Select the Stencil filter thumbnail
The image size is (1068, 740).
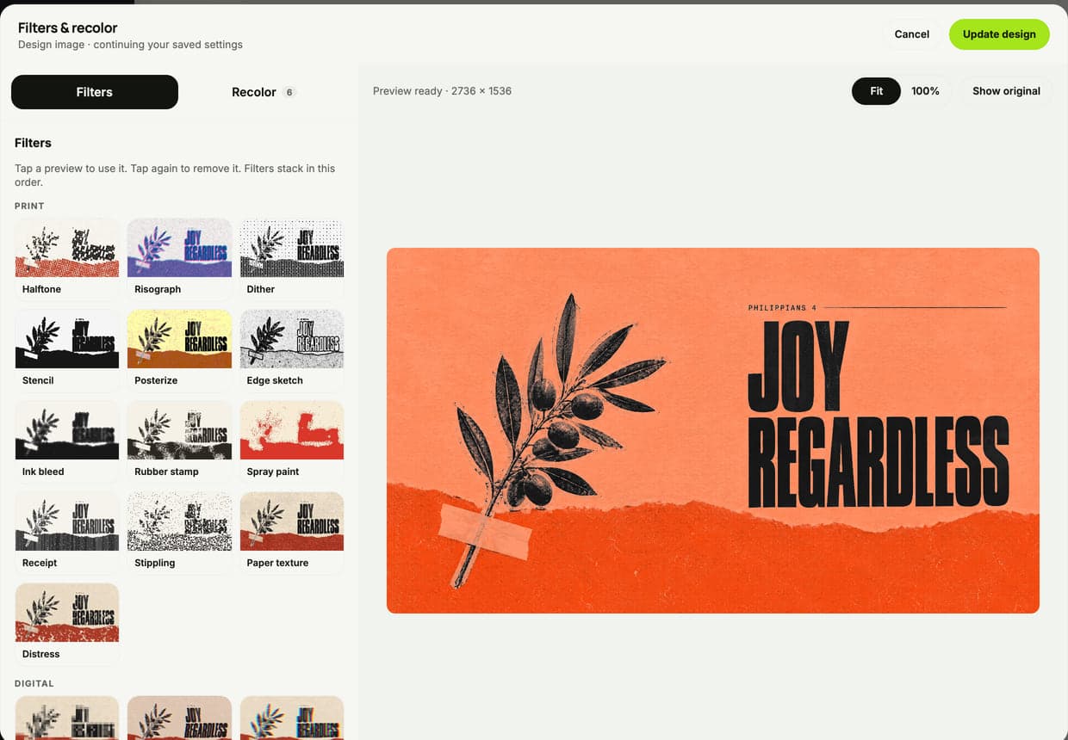(67, 349)
